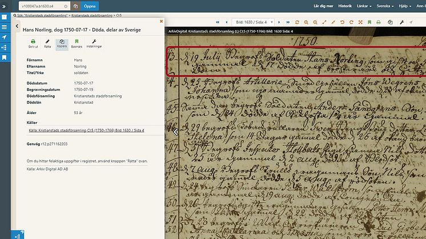
Task: Go to previous image in viewer toolbar
Action: [x=227, y=22]
